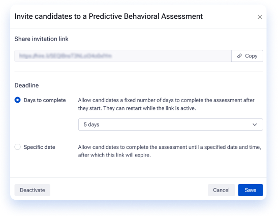Focus the invitation link field
The height and width of the screenshot is (216, 279).
(123, 56)
